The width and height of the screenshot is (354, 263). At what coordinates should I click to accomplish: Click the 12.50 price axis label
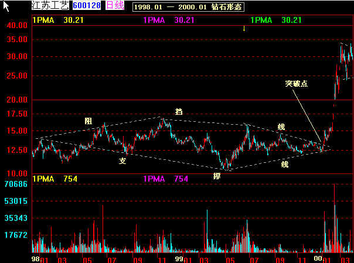(17, 150)
